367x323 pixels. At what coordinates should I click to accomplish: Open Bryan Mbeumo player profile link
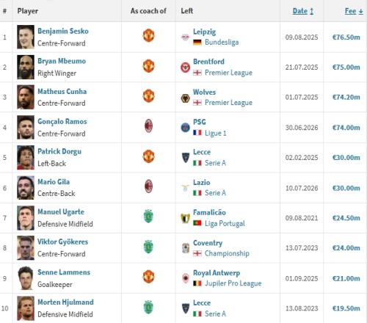(62, 61)
